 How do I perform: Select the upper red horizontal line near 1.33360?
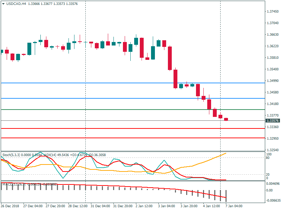(133, 128)
